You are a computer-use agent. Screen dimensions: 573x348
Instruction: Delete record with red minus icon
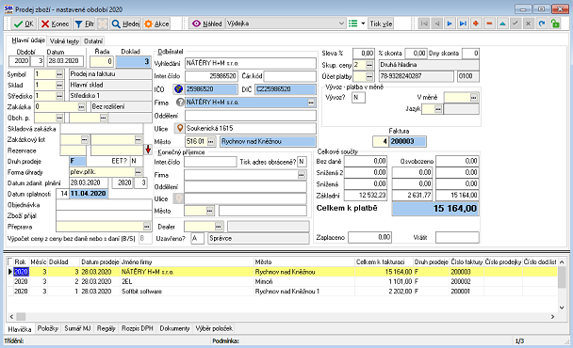click(489, 24)
